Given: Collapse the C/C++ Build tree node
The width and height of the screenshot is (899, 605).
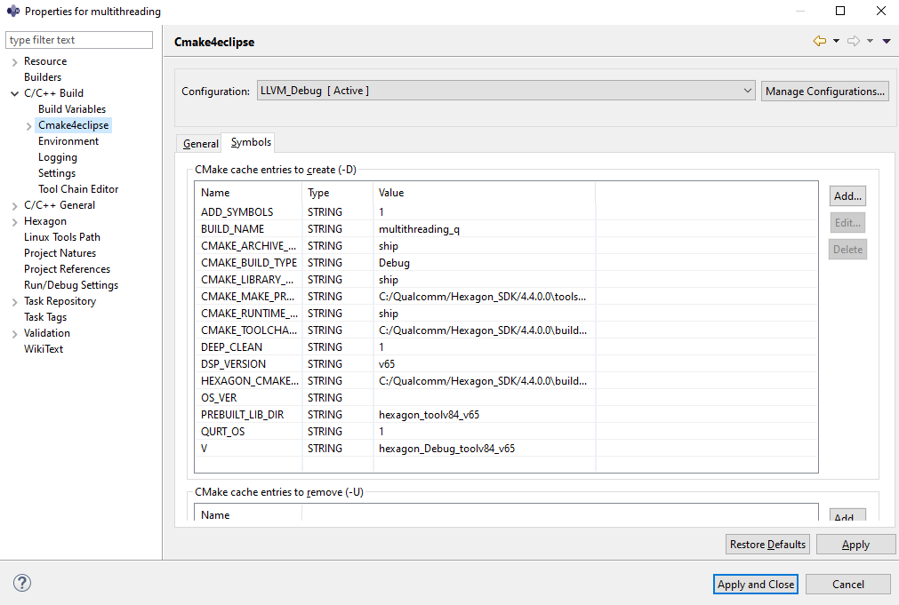Looking at the screenshot, I should (15, 93).
